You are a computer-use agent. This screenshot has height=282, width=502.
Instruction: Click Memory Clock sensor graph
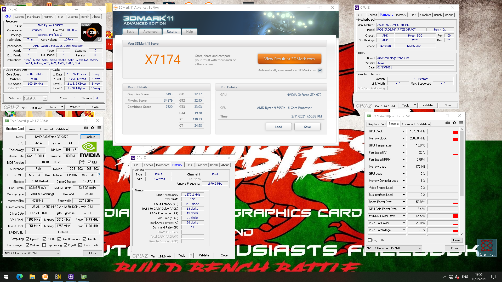coord(443,138)
